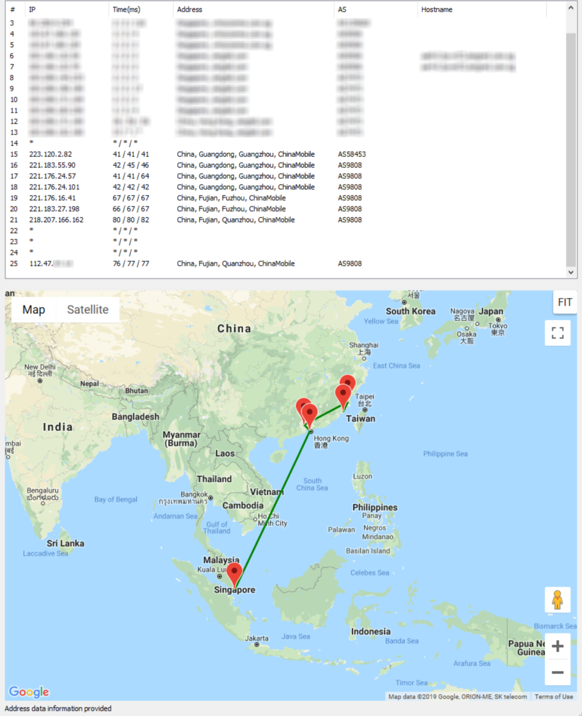582x716 pixels.
Task: Select IP 221.176.16.41
Action: click(x=52, y=198)
